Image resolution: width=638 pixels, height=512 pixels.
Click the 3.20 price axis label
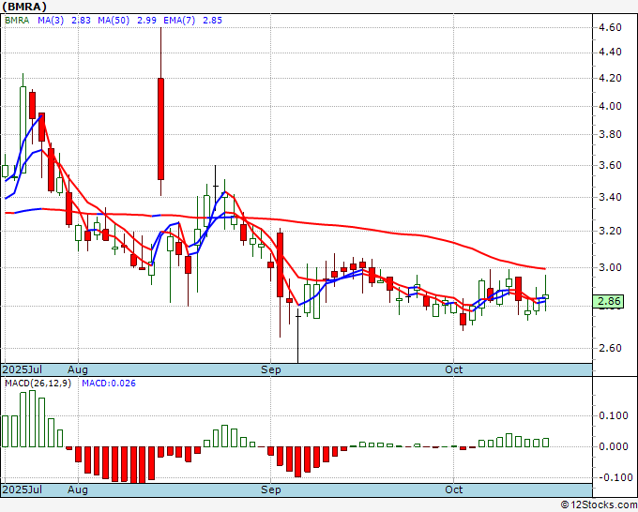(x=611, y=231)
